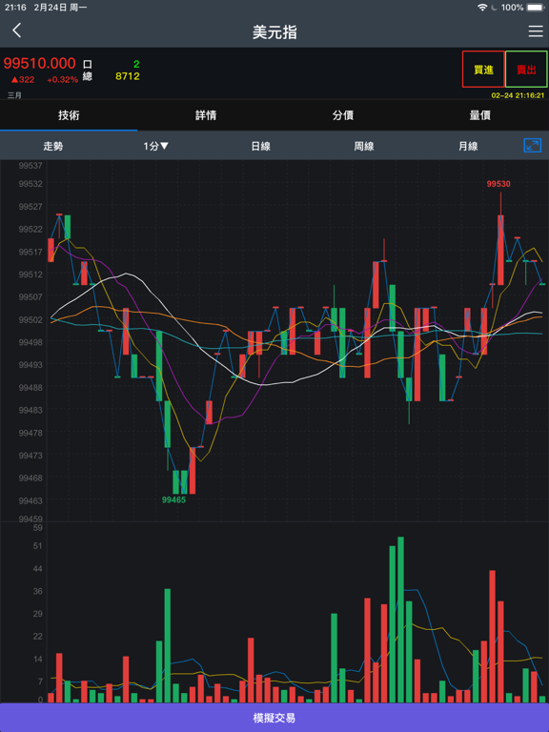
Task: Tap the 2月24日 周一 date
Action: [60, 8]
